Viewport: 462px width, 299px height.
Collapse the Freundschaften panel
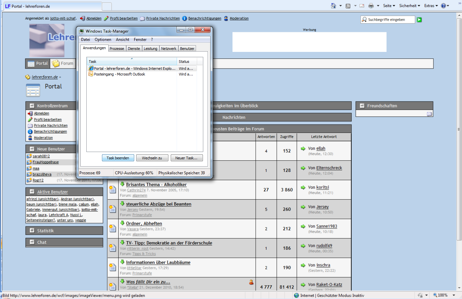point(362,106)
